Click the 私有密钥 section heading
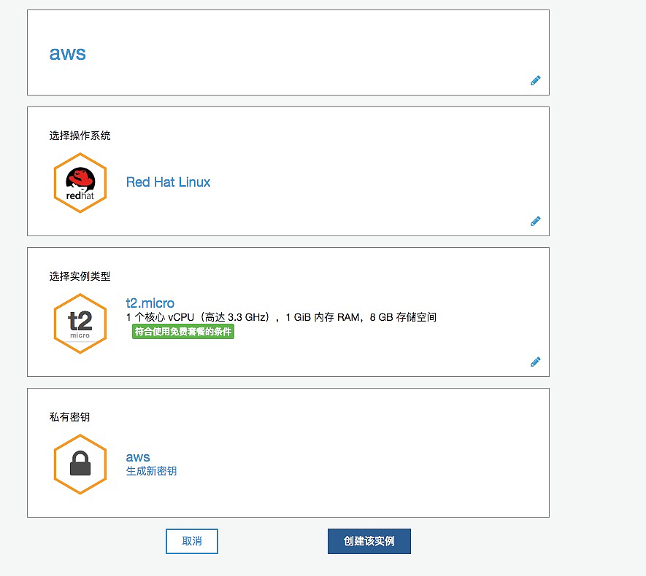 [70, 417]
